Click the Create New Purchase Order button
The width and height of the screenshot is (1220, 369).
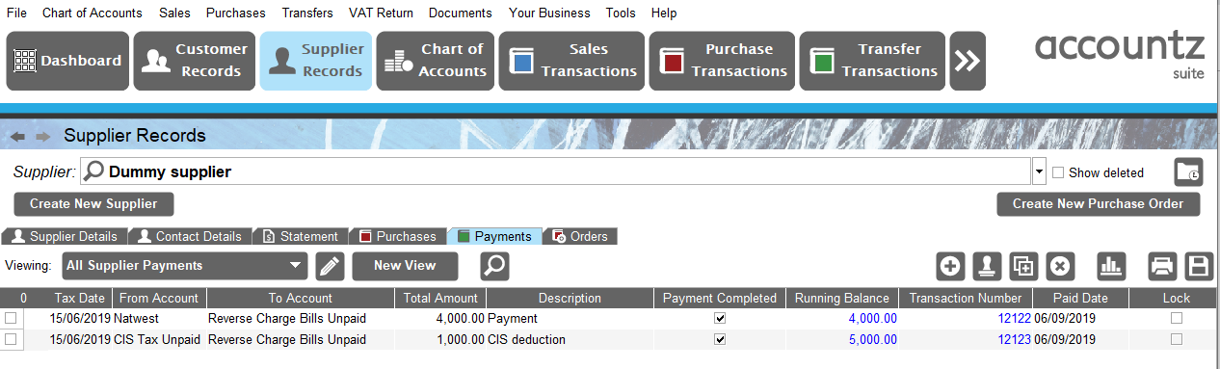tap(1098, 204)
